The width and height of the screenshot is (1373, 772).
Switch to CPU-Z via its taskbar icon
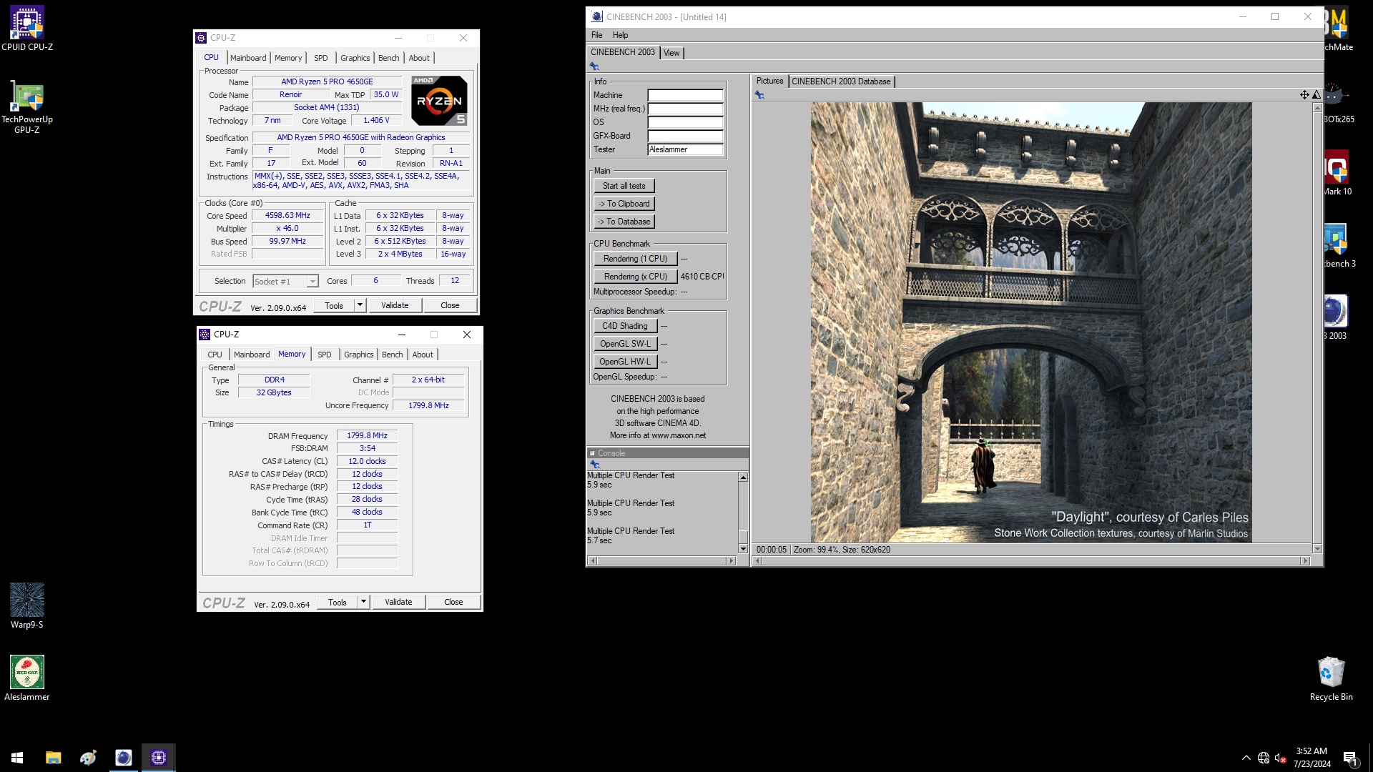(x=159, y=758)
